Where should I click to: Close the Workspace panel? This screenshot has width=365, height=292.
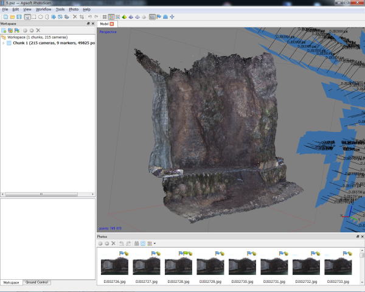click(x=93, y=24)
